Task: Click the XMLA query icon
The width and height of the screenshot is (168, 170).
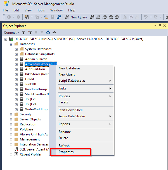Action: (111, 17)
